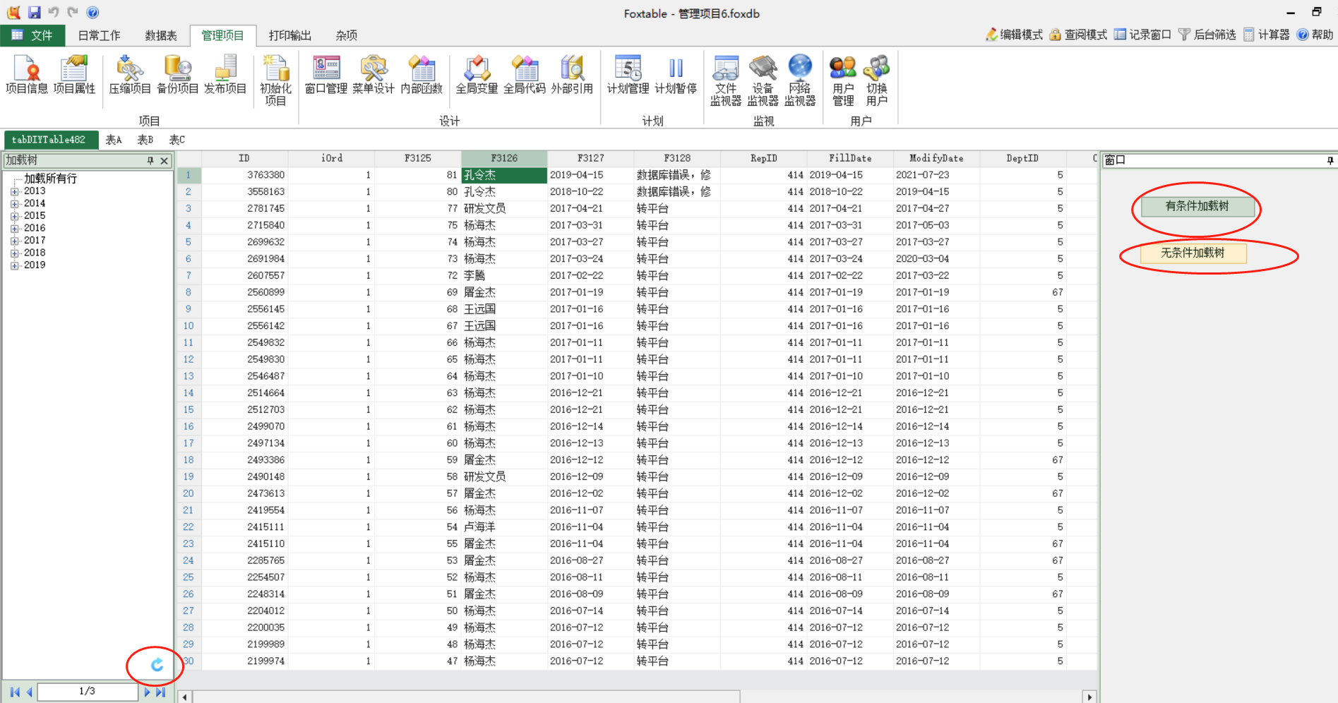
Task: Switch to the 数据表 ribbon tab
Action: coord(161,35)
